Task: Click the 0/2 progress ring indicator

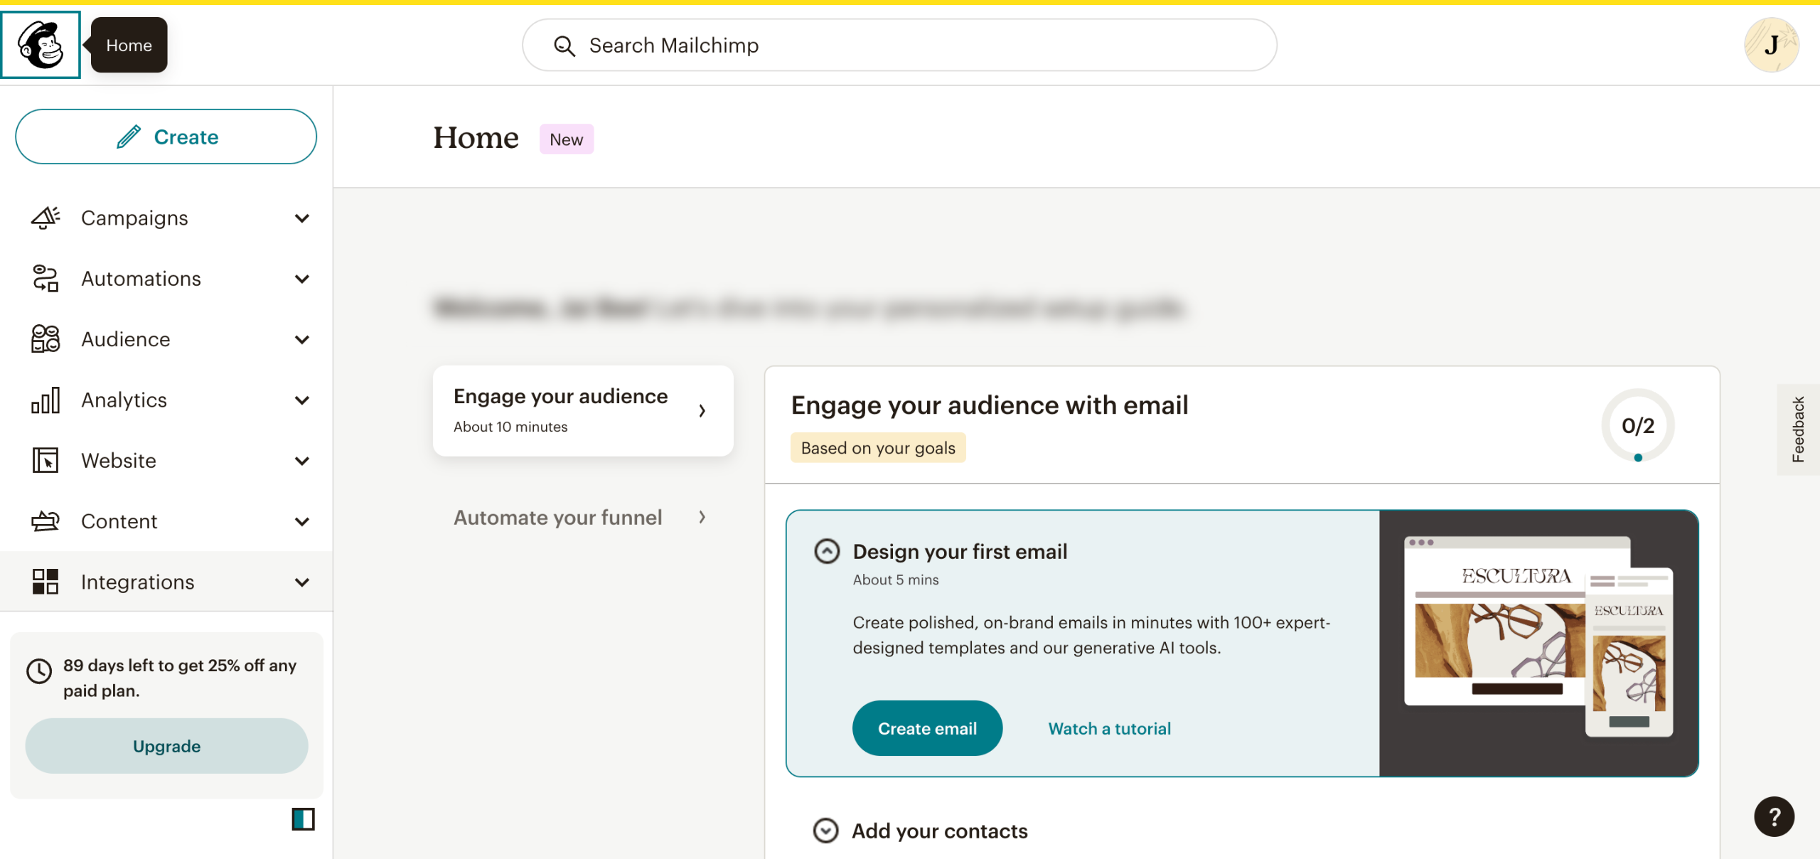Action: click(1637, 425)
